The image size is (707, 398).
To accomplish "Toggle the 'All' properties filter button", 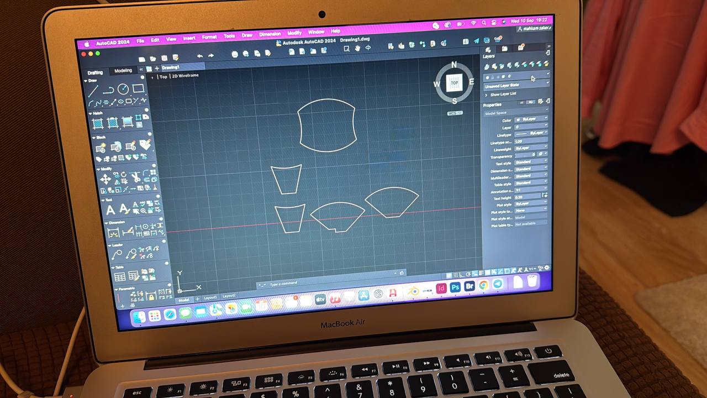I will tap(521, 102).
